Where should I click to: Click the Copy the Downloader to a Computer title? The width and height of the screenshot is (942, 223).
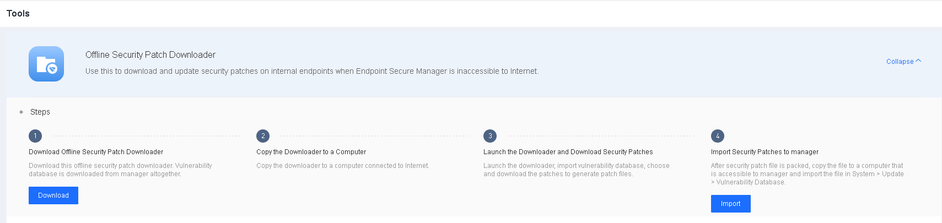[311, 152]
